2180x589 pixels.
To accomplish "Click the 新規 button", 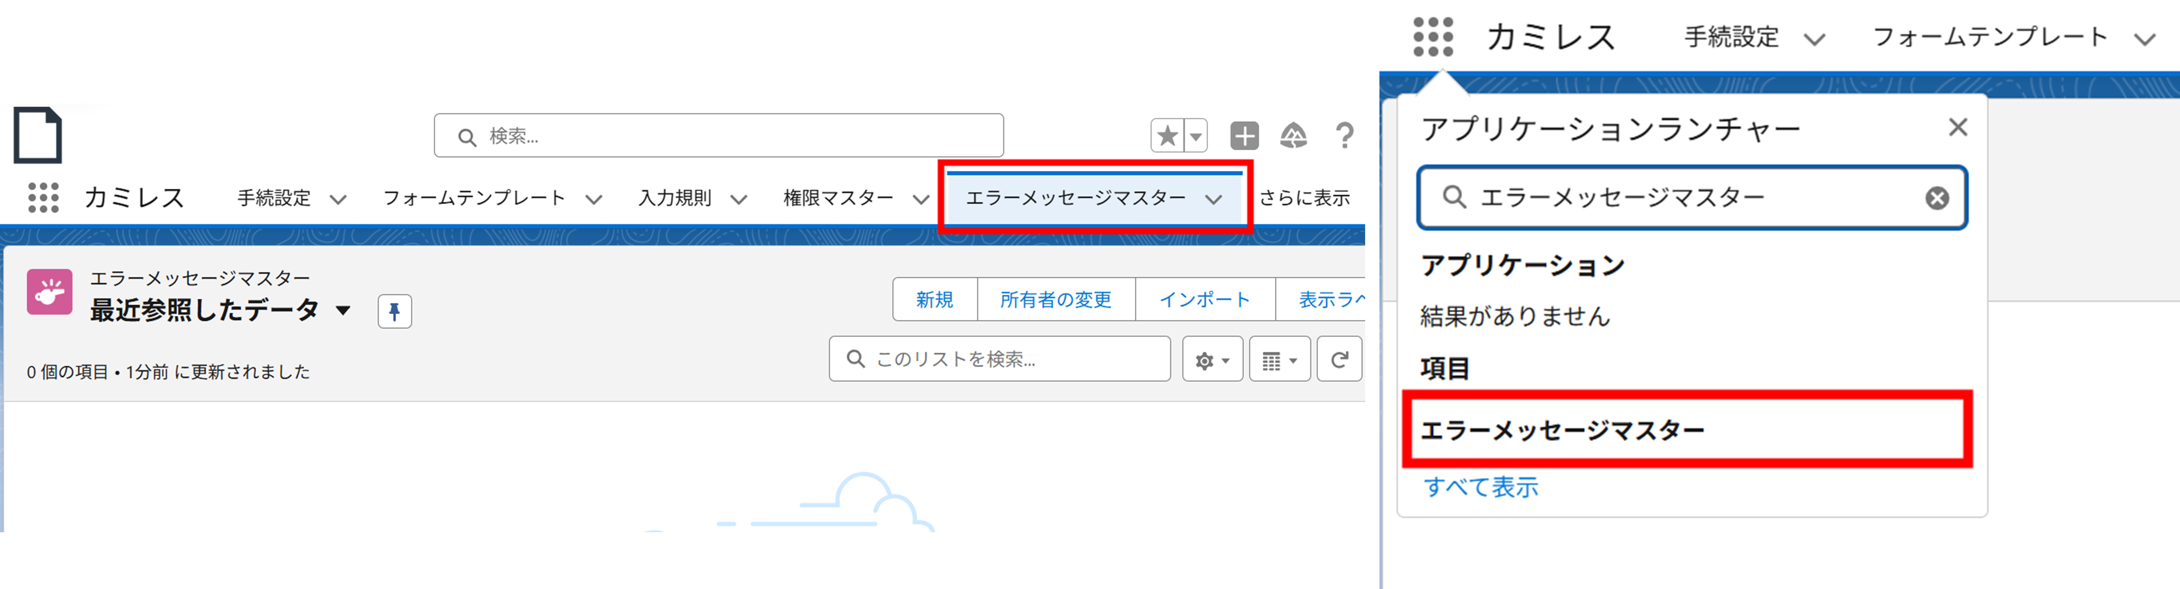I will pos(933,299).
